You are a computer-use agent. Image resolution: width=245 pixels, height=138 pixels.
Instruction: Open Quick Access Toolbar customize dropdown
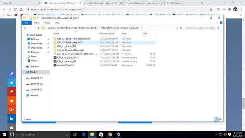pos(38,18)
